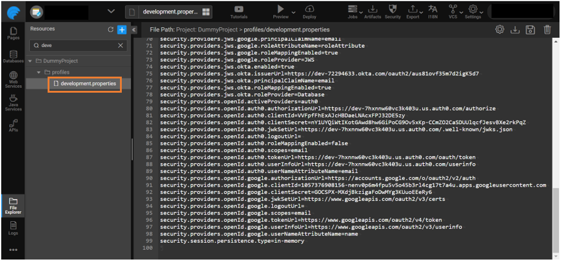Expand the project dropdown chevron

[x=111, y=11]
